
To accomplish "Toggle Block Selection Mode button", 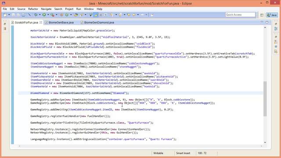I will click(101, 15).
